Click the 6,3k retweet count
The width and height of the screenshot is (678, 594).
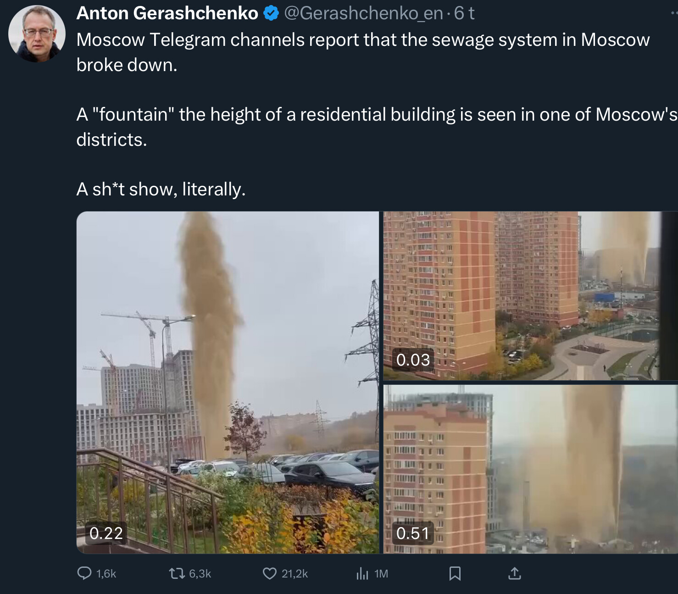coord(200,574)
